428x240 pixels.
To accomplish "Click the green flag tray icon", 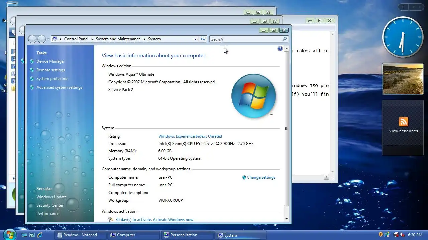I will tap(387, 235).
